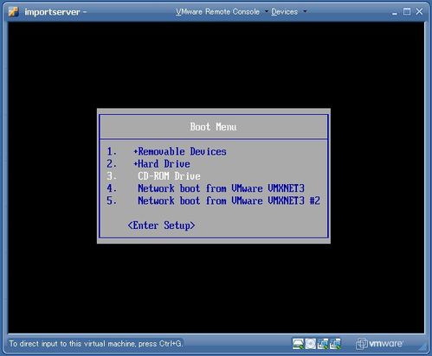Click the importserver window title text
This screenshot has width=432, height=356.
[x=52, y=12]
